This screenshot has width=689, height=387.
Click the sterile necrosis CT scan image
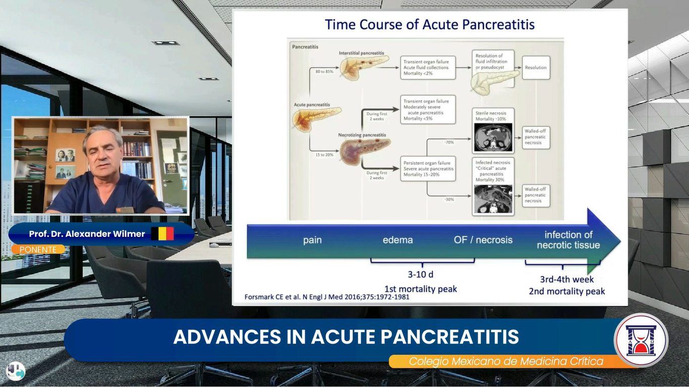(493, 138)
